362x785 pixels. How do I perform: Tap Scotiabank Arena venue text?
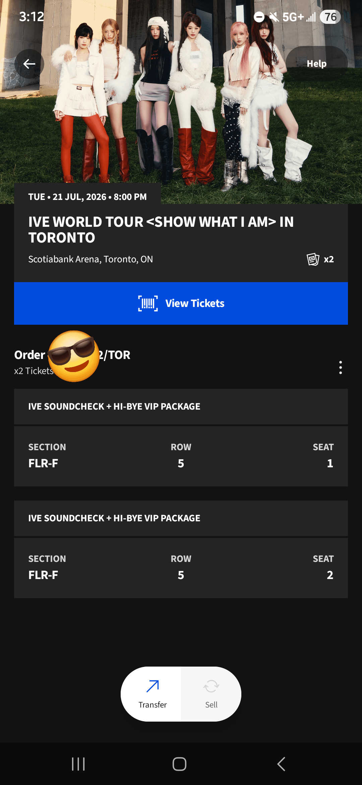90,259
